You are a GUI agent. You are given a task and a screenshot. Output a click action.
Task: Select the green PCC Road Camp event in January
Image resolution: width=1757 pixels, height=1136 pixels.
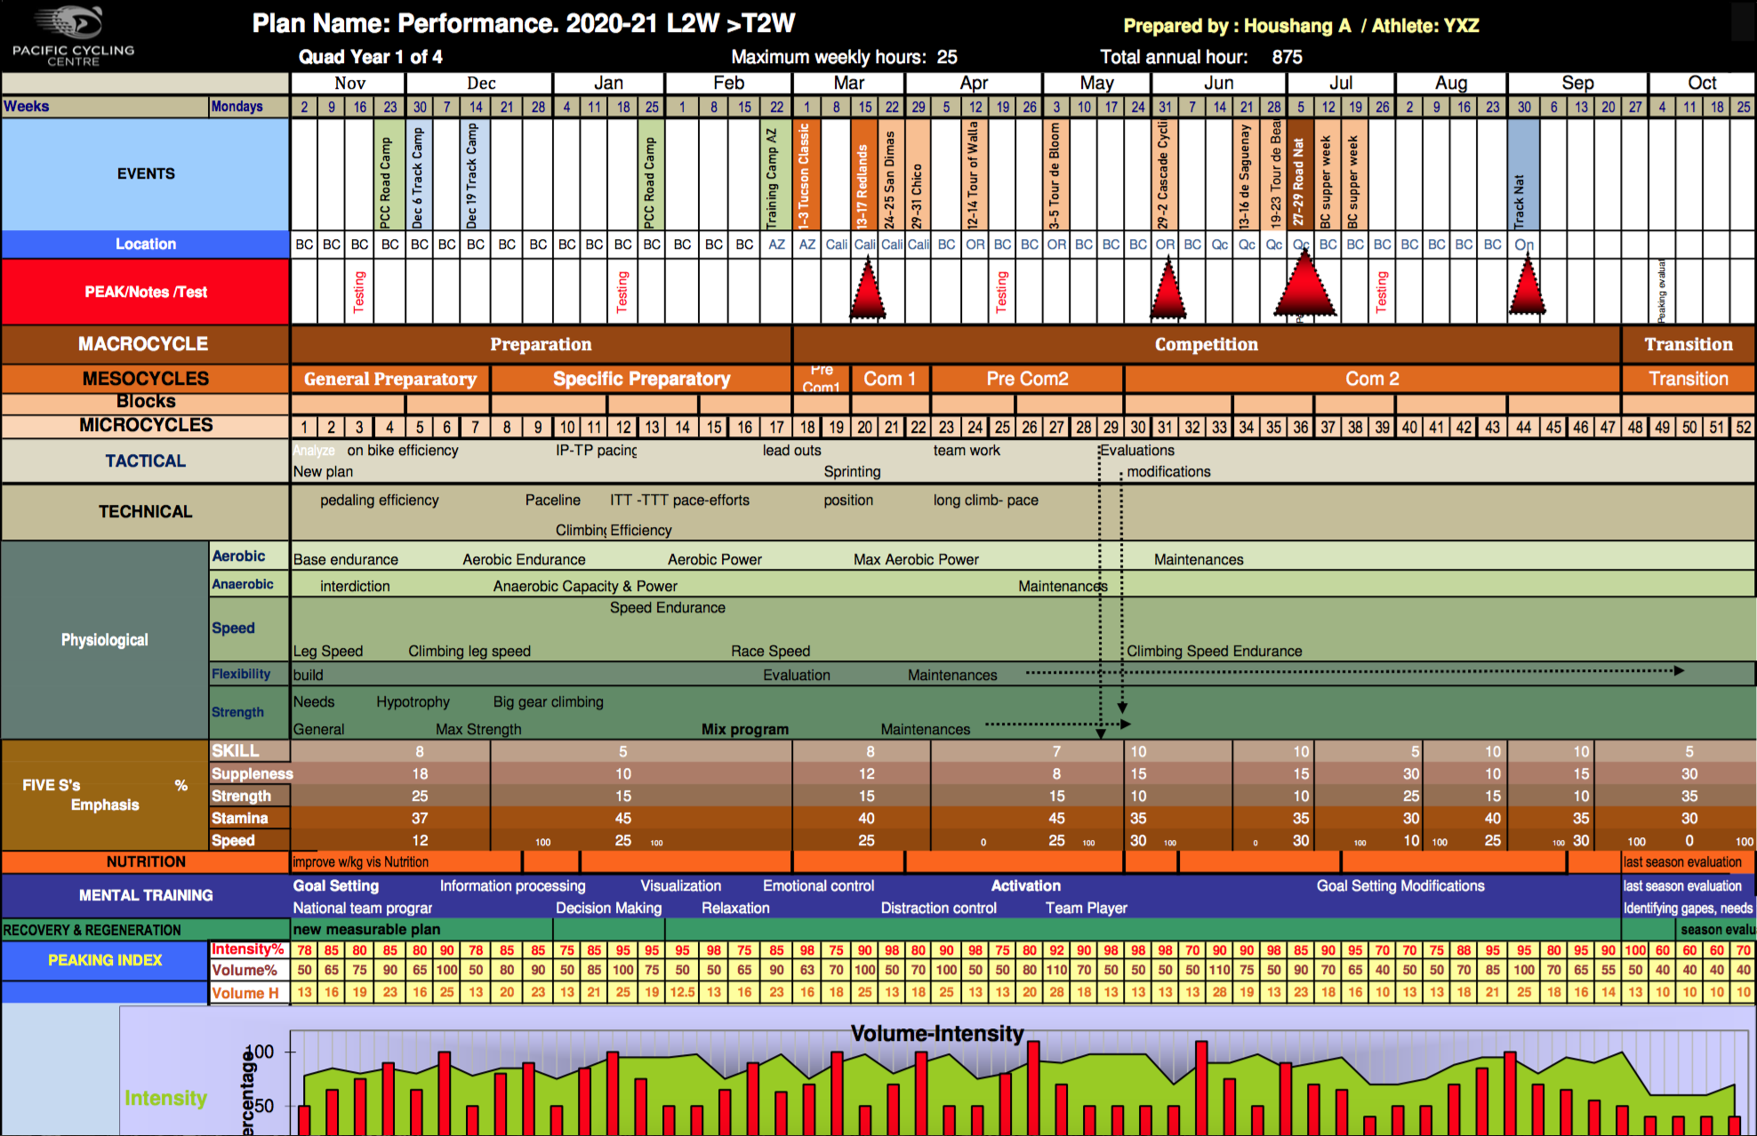[x=652, y=173]
